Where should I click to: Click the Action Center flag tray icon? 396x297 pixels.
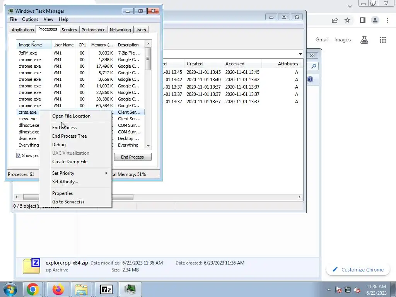[x=338, y=290]
